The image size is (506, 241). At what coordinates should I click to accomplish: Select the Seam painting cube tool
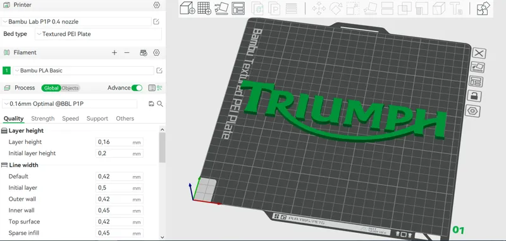coord(439,9)
